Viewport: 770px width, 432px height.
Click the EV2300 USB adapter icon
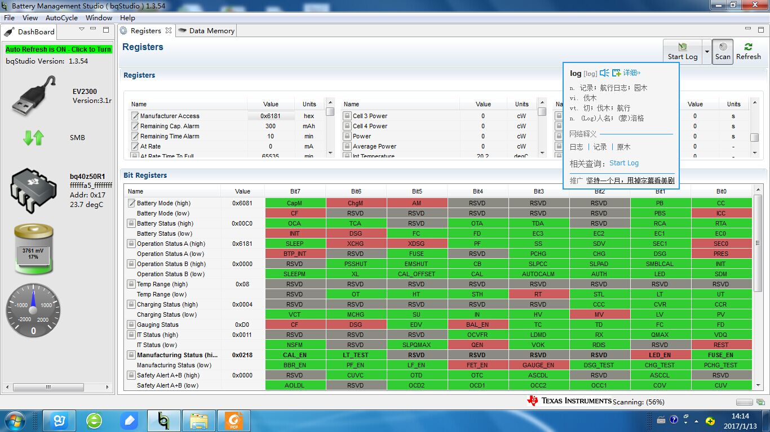(x=34, y=96)
